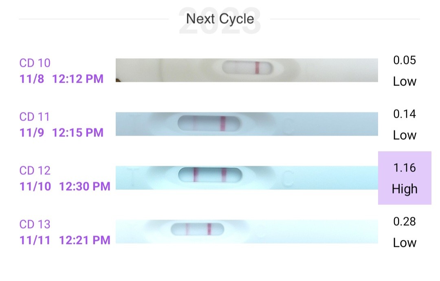Click the CD 13 cycle day label
This screenshot has width=440, height=281.
[x=35, y=224]
